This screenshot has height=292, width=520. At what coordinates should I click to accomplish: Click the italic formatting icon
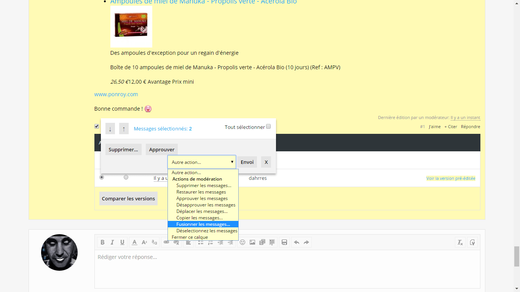(x=112, y=242)
